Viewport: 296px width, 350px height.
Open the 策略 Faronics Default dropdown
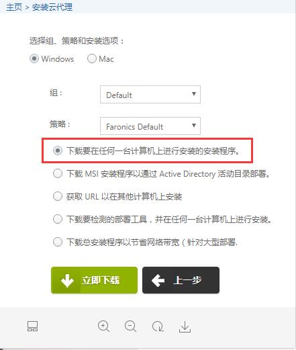pyautogui.click(x=150, y=126)
